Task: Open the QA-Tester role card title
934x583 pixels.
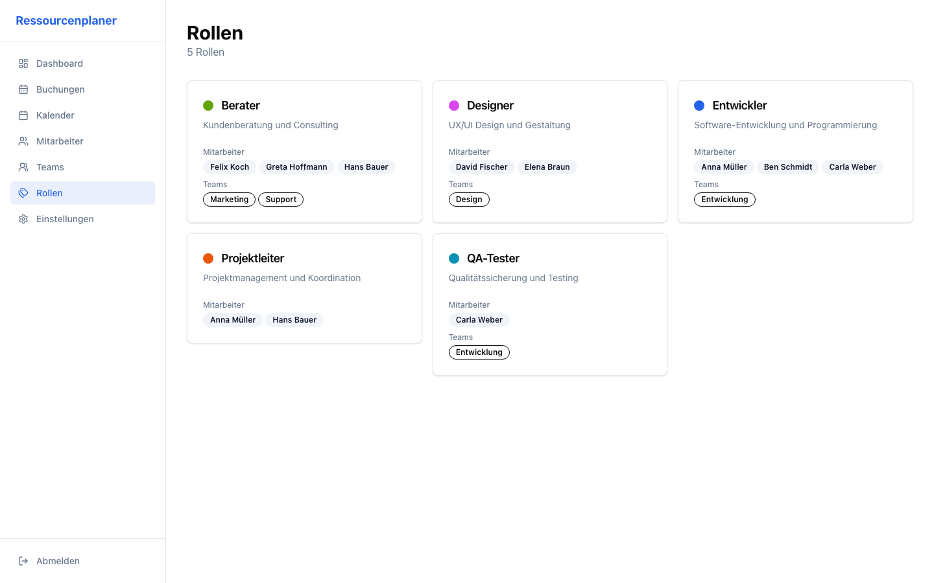Action: [493, 258]
